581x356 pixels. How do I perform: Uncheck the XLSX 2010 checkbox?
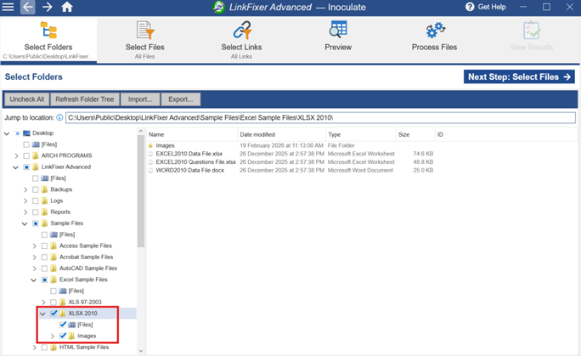(x=54, y=313)
